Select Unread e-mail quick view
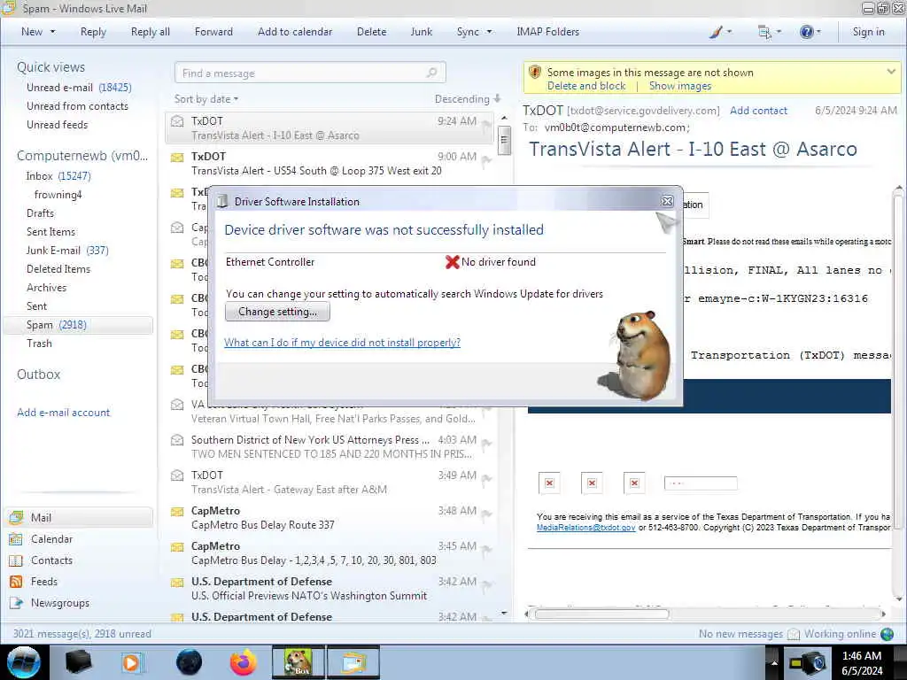Viewport: 907px width, 680px height. coord(79,88)
